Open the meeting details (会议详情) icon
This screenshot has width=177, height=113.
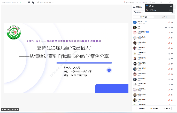[x=4, y=3]
